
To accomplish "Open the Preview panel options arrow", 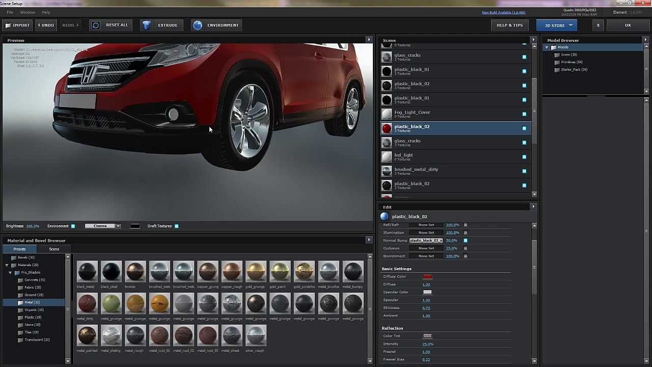I will pyautogui.click(x=369, y=40).
